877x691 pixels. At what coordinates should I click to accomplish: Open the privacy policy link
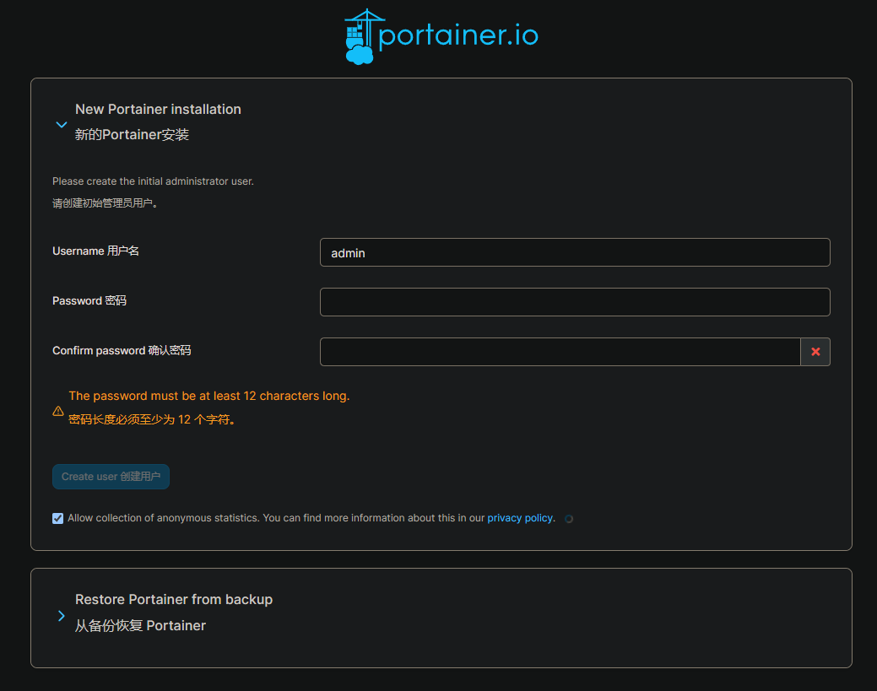click(519, 517)
